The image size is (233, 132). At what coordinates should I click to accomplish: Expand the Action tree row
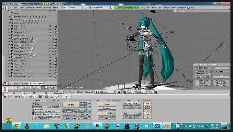coord(10,20)
